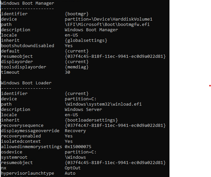This screenshot has height=177, width=211.
Task: Click the "Windows Boot Manager" section heading
Action: [x=27, y=3]
